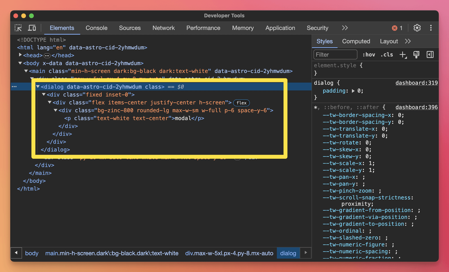Toggle the .cls class editor

(387, 55)
